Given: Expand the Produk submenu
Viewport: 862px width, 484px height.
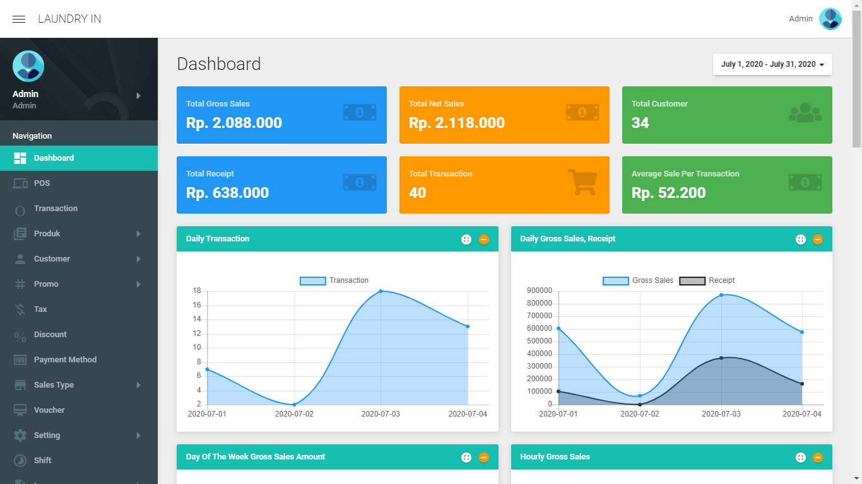Looking at the screenshot, I should 138,234.
